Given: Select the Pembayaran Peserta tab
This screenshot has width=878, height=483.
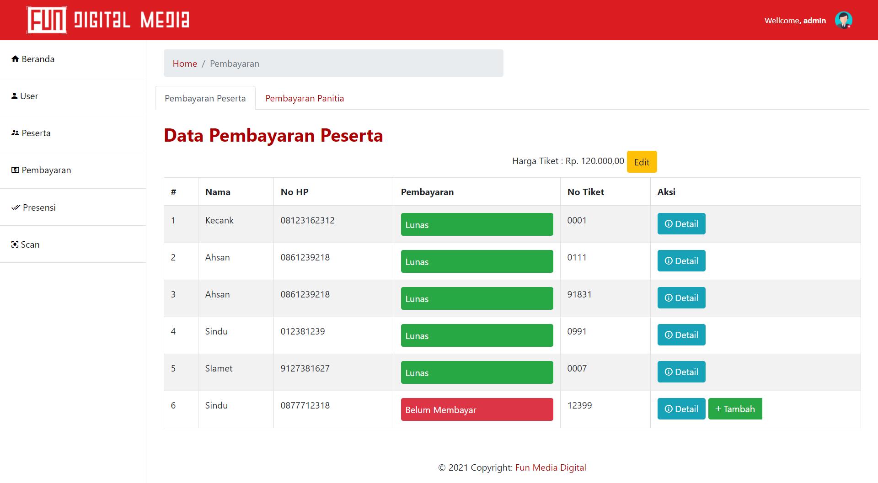Looking at the screenshot, I should pyautogui.click(x=205, y=98).
